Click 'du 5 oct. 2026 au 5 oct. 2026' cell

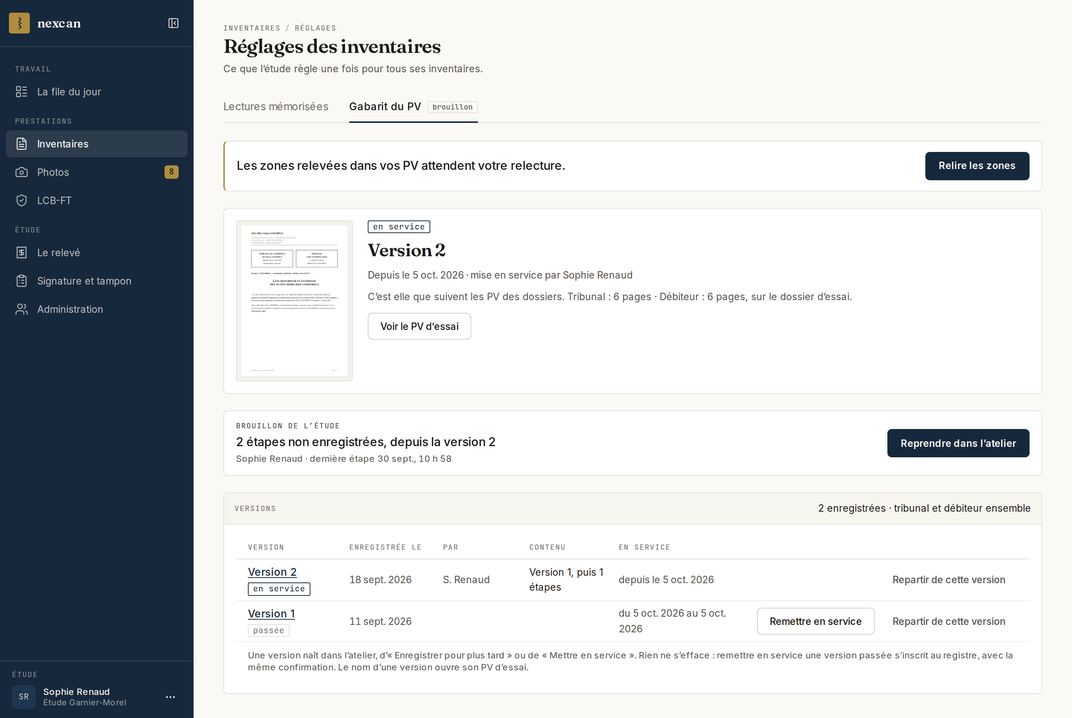672,622
